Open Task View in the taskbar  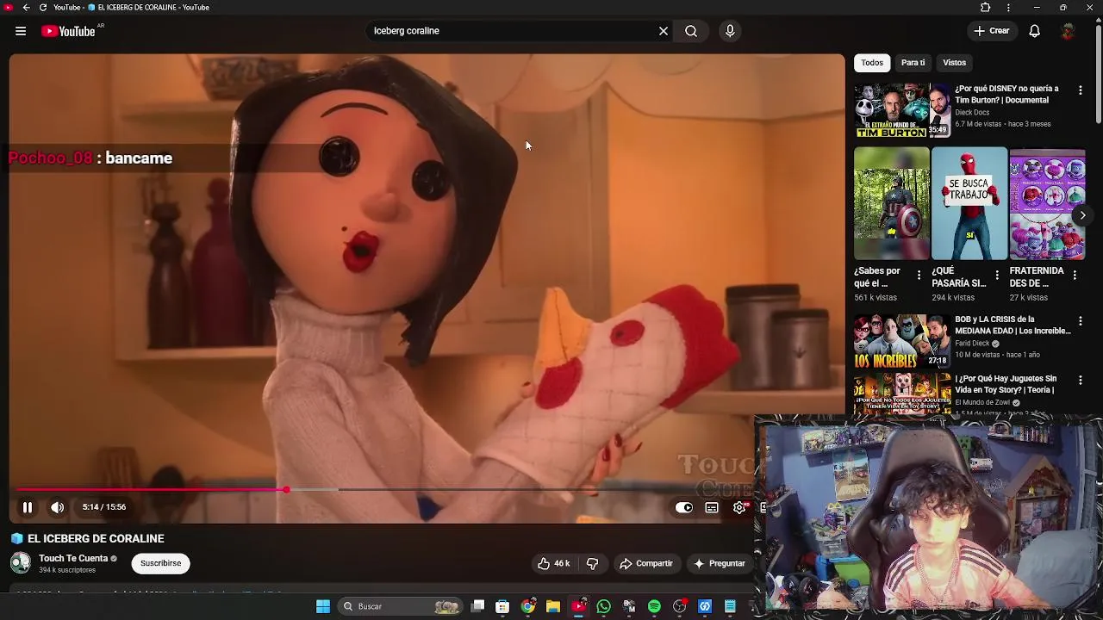pos(478,606)
